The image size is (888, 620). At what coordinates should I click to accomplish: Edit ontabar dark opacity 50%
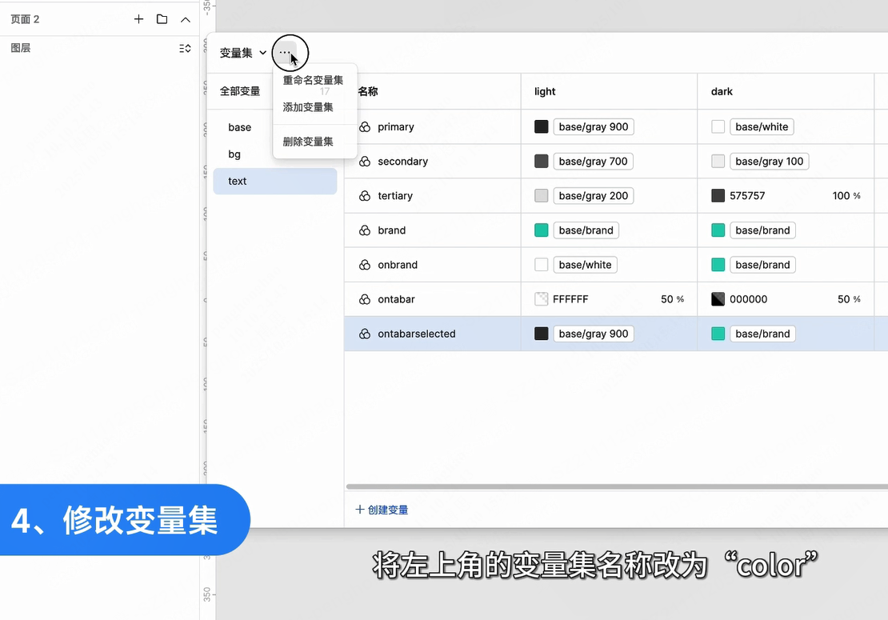(849, 299)
